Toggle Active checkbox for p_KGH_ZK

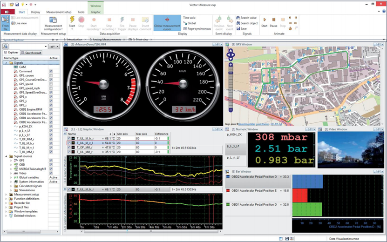(51, 127)
